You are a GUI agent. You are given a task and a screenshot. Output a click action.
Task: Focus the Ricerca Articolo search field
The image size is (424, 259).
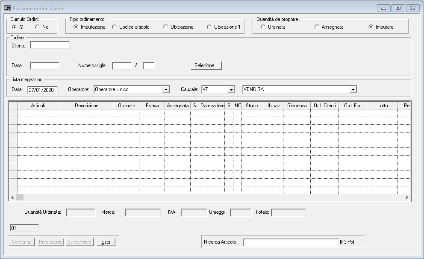[291, 242]
